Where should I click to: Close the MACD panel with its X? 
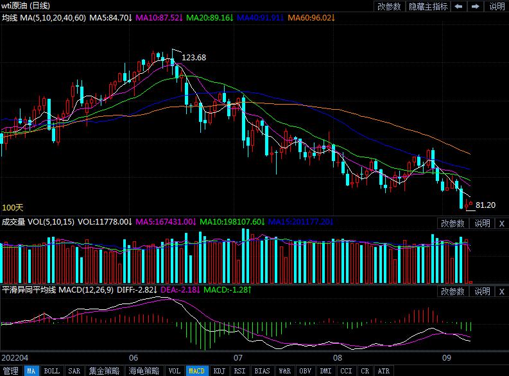[501, 291]
